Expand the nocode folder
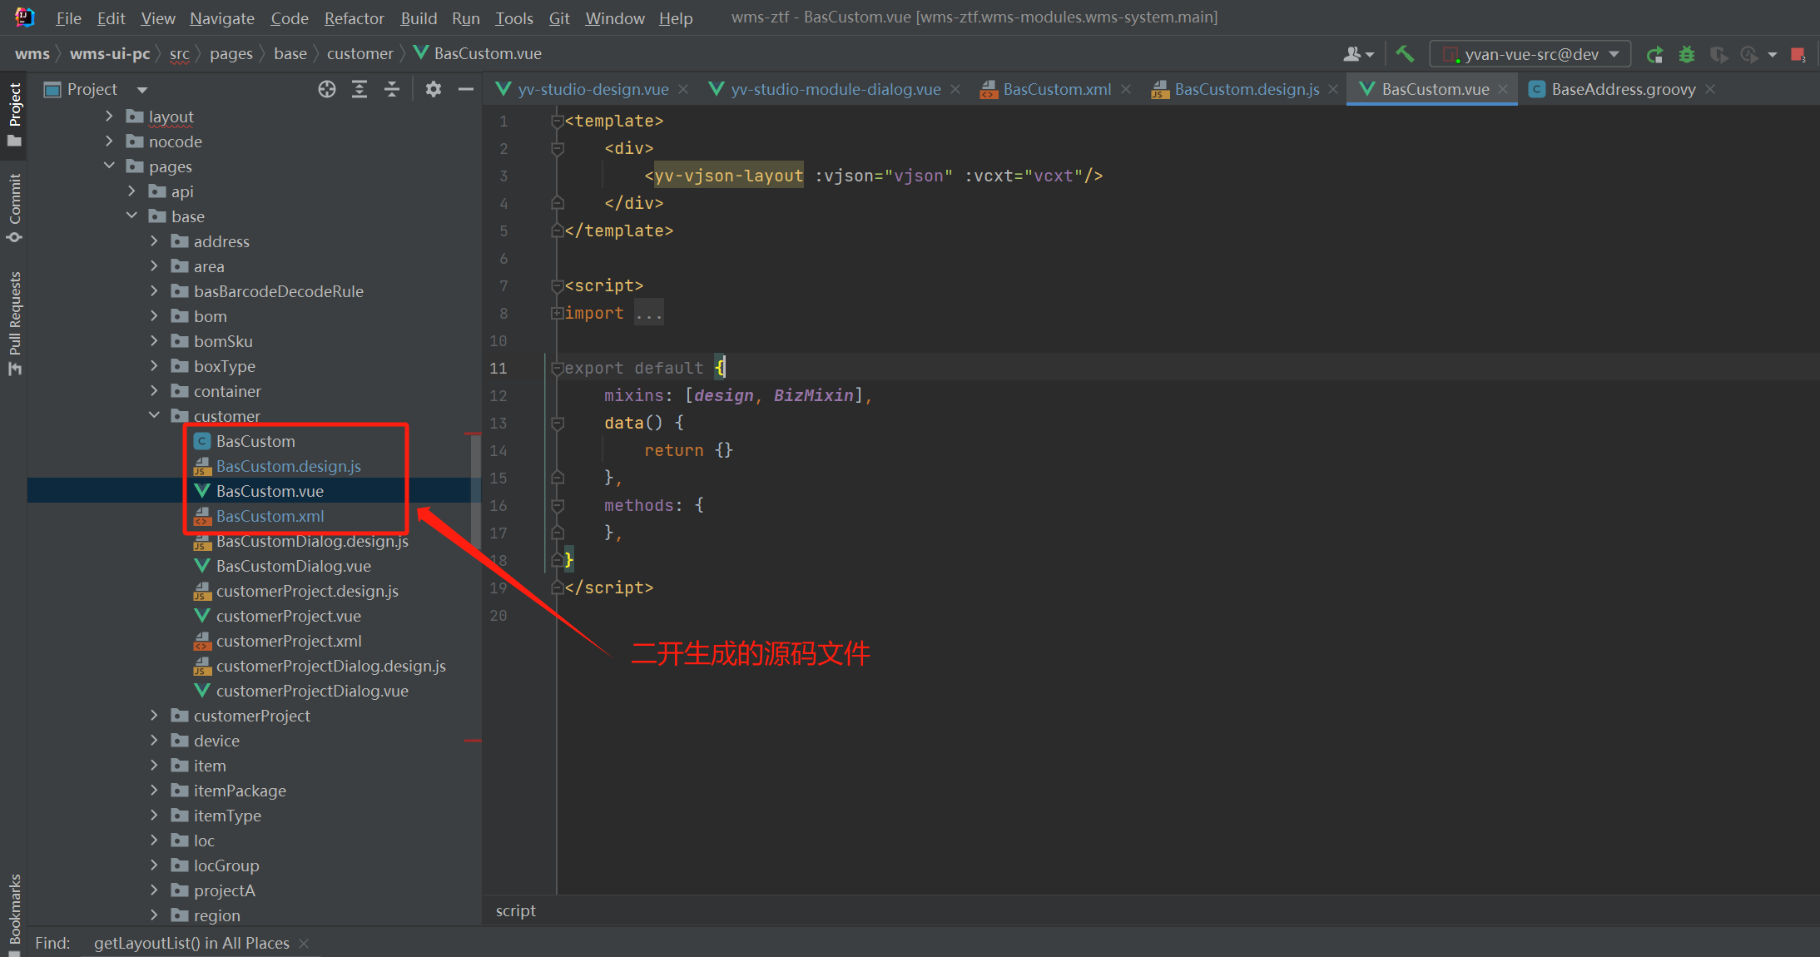This screenshot has width=1820, height=957. [x=109, y=141]
